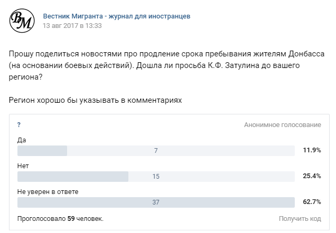Open the Вестник Мигранта group name link
Viewport: 336px width, 233px height.
116,16
